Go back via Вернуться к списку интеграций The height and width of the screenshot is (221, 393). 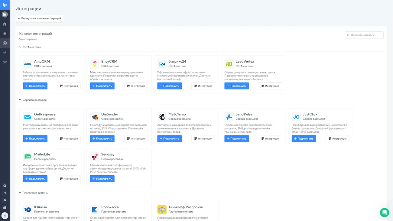click(x=39, y=18)
